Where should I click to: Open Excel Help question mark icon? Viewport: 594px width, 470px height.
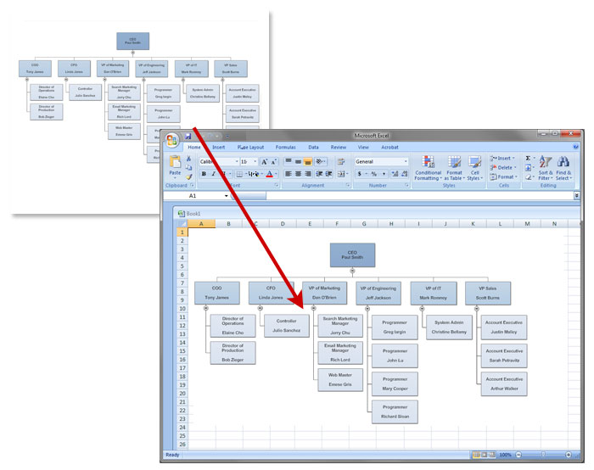point(576,147)
